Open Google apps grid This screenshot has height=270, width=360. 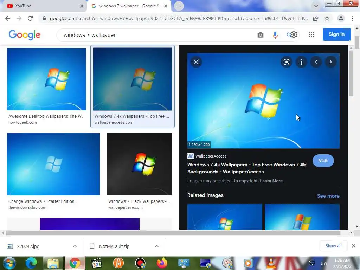[311, 34]
